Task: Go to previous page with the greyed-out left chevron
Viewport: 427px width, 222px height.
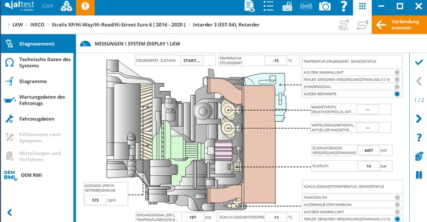Action: (419, 81)
